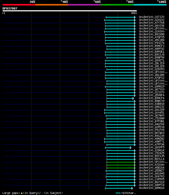Image resolution: width=169 pixels, height=195 pixels.
Task: Select the UniRef100_B9PDE1 label
Action: tap(152, 52)
